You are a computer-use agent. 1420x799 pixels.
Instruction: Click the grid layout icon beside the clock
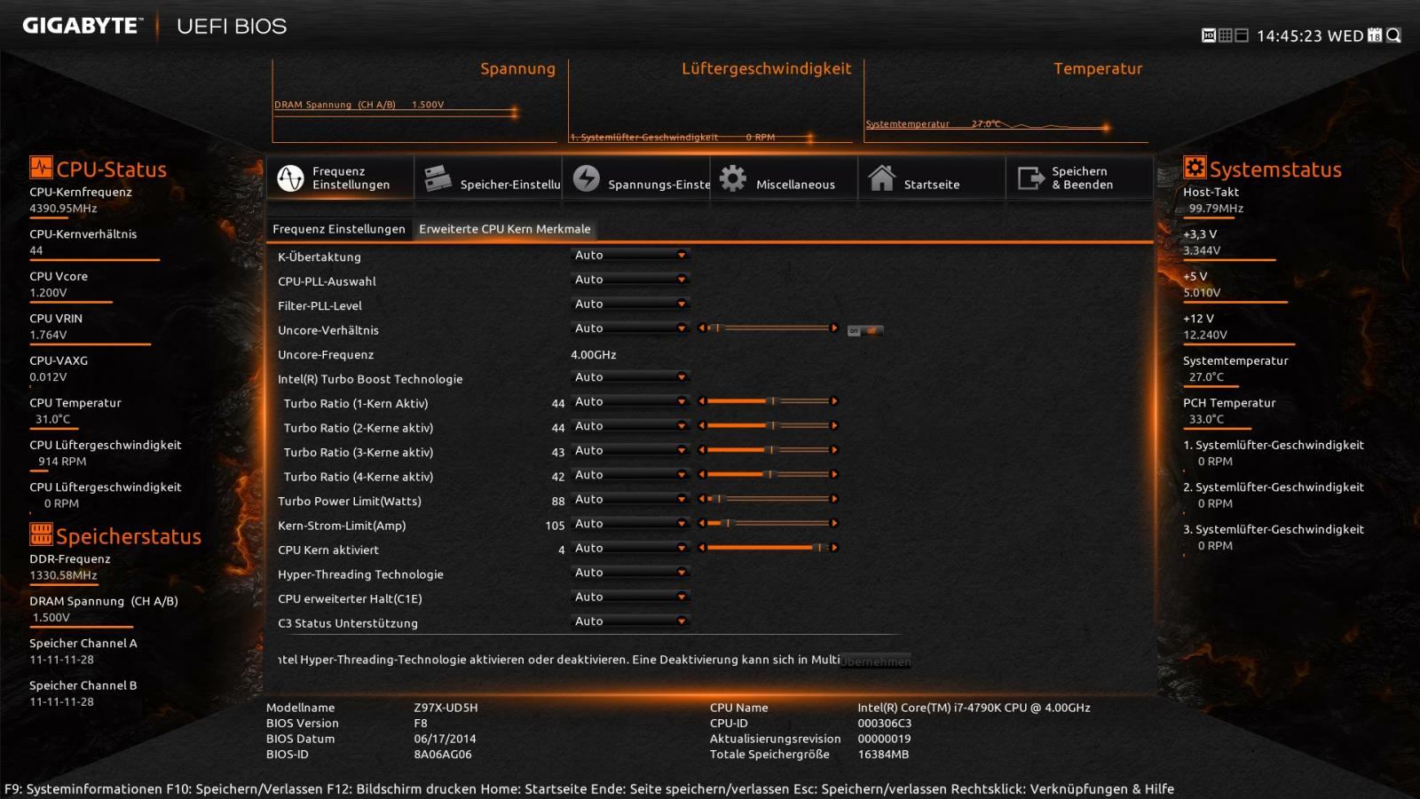pyautogui.click(x=1226, y=36)
